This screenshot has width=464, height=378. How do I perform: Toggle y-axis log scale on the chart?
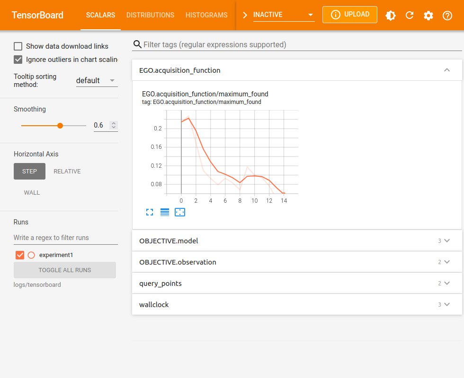165,212
